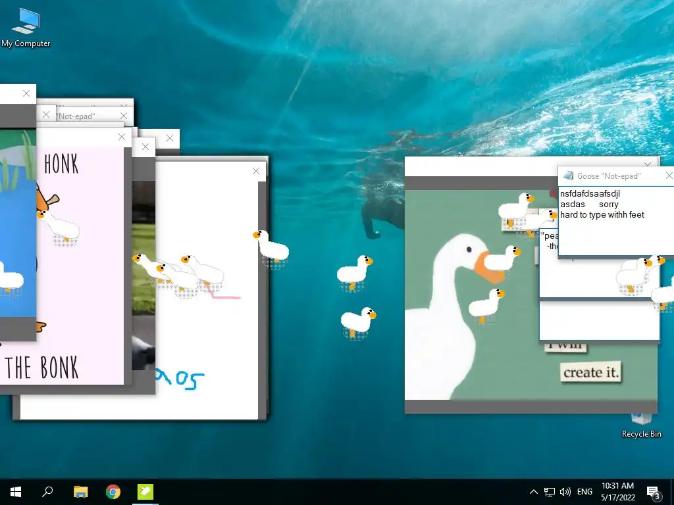
Task: Click the word "sorry" in Not-epad
Action: point(609,204)
